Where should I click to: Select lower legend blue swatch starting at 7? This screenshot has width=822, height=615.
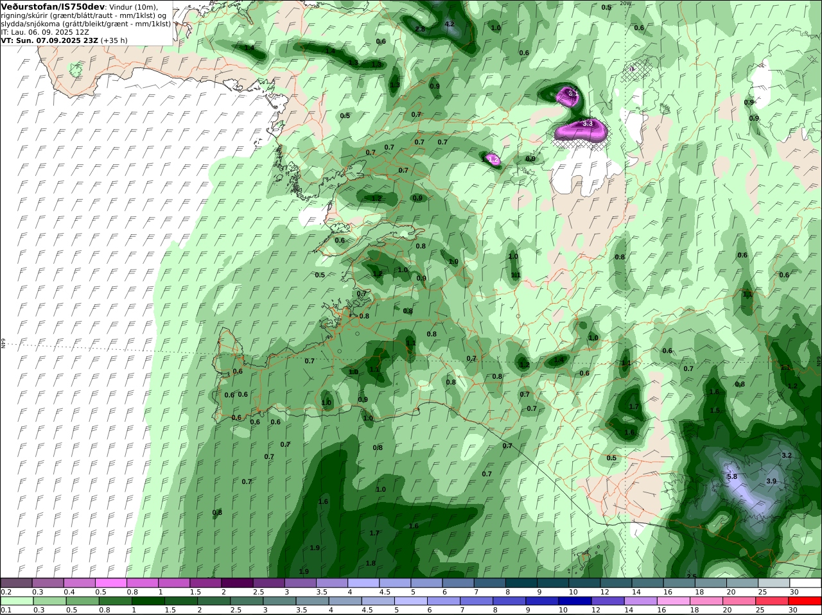(475, 601)
